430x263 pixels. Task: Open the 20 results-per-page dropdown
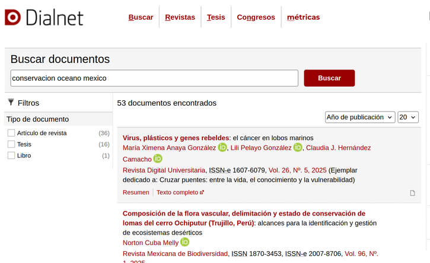coord(408,117)
